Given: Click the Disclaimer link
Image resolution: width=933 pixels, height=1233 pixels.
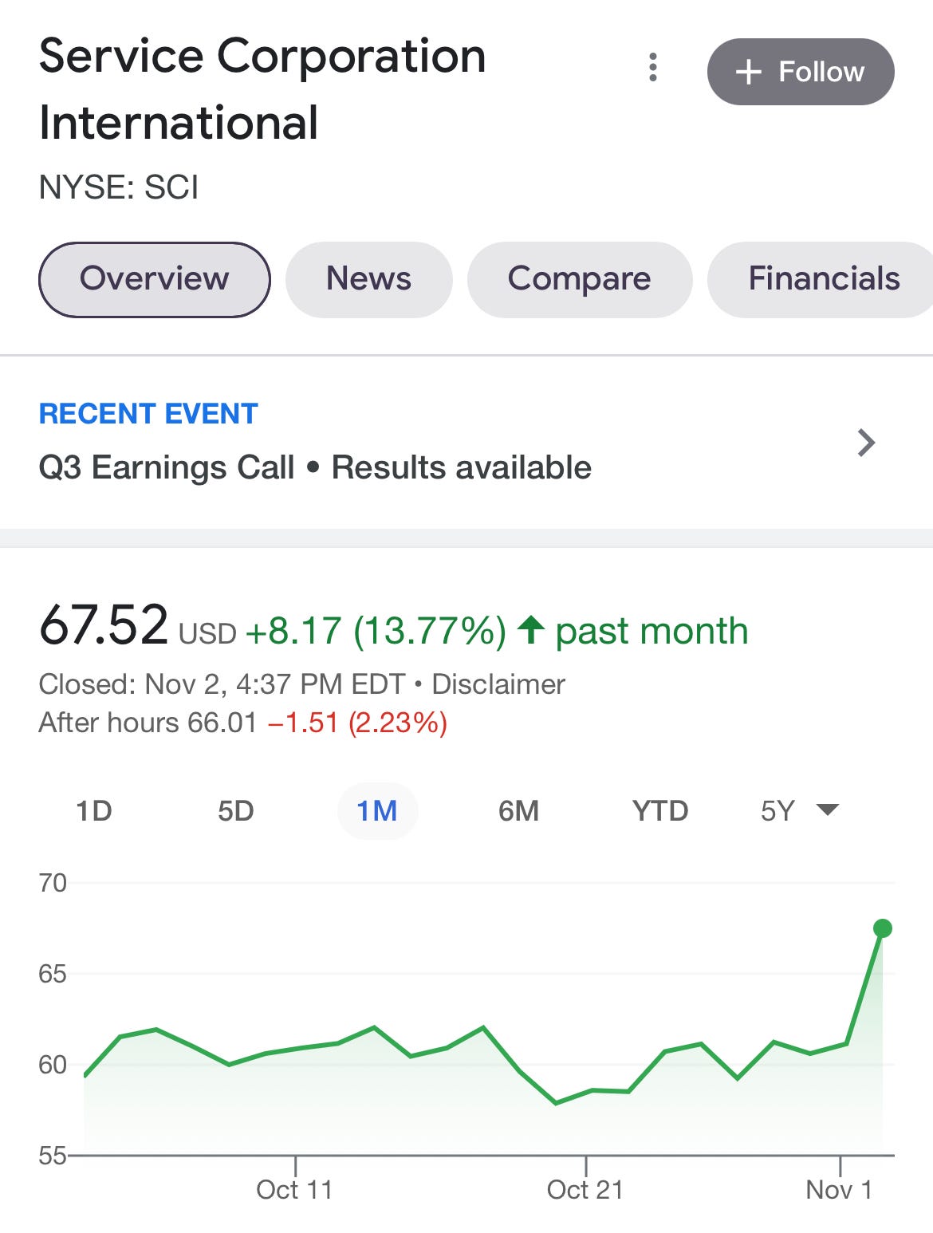Looking at the screenshot, I should coord(498,684).
